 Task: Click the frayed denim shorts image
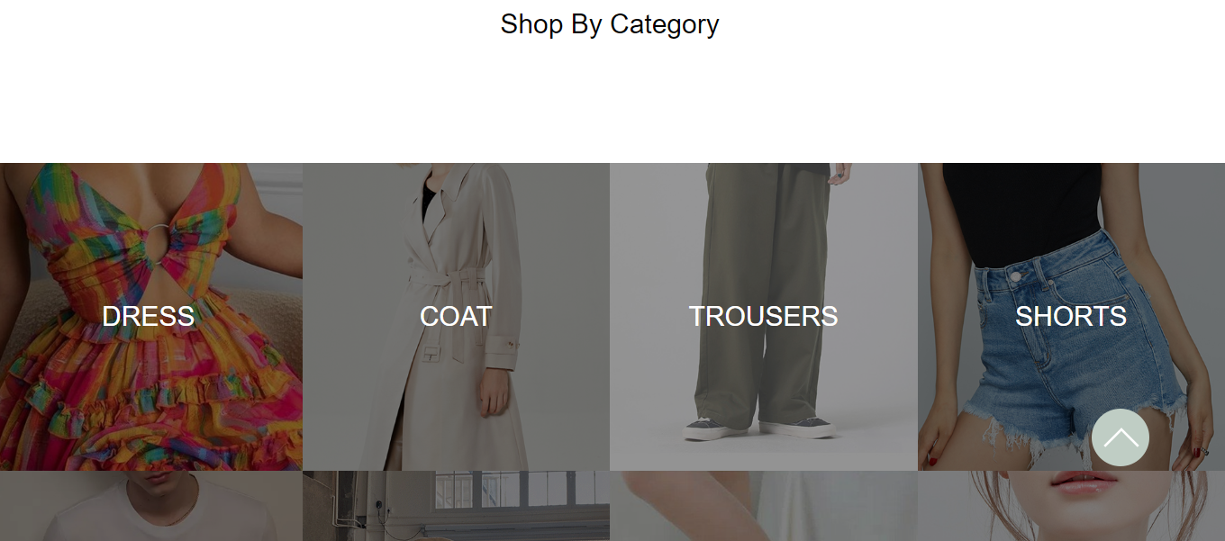1071,317
